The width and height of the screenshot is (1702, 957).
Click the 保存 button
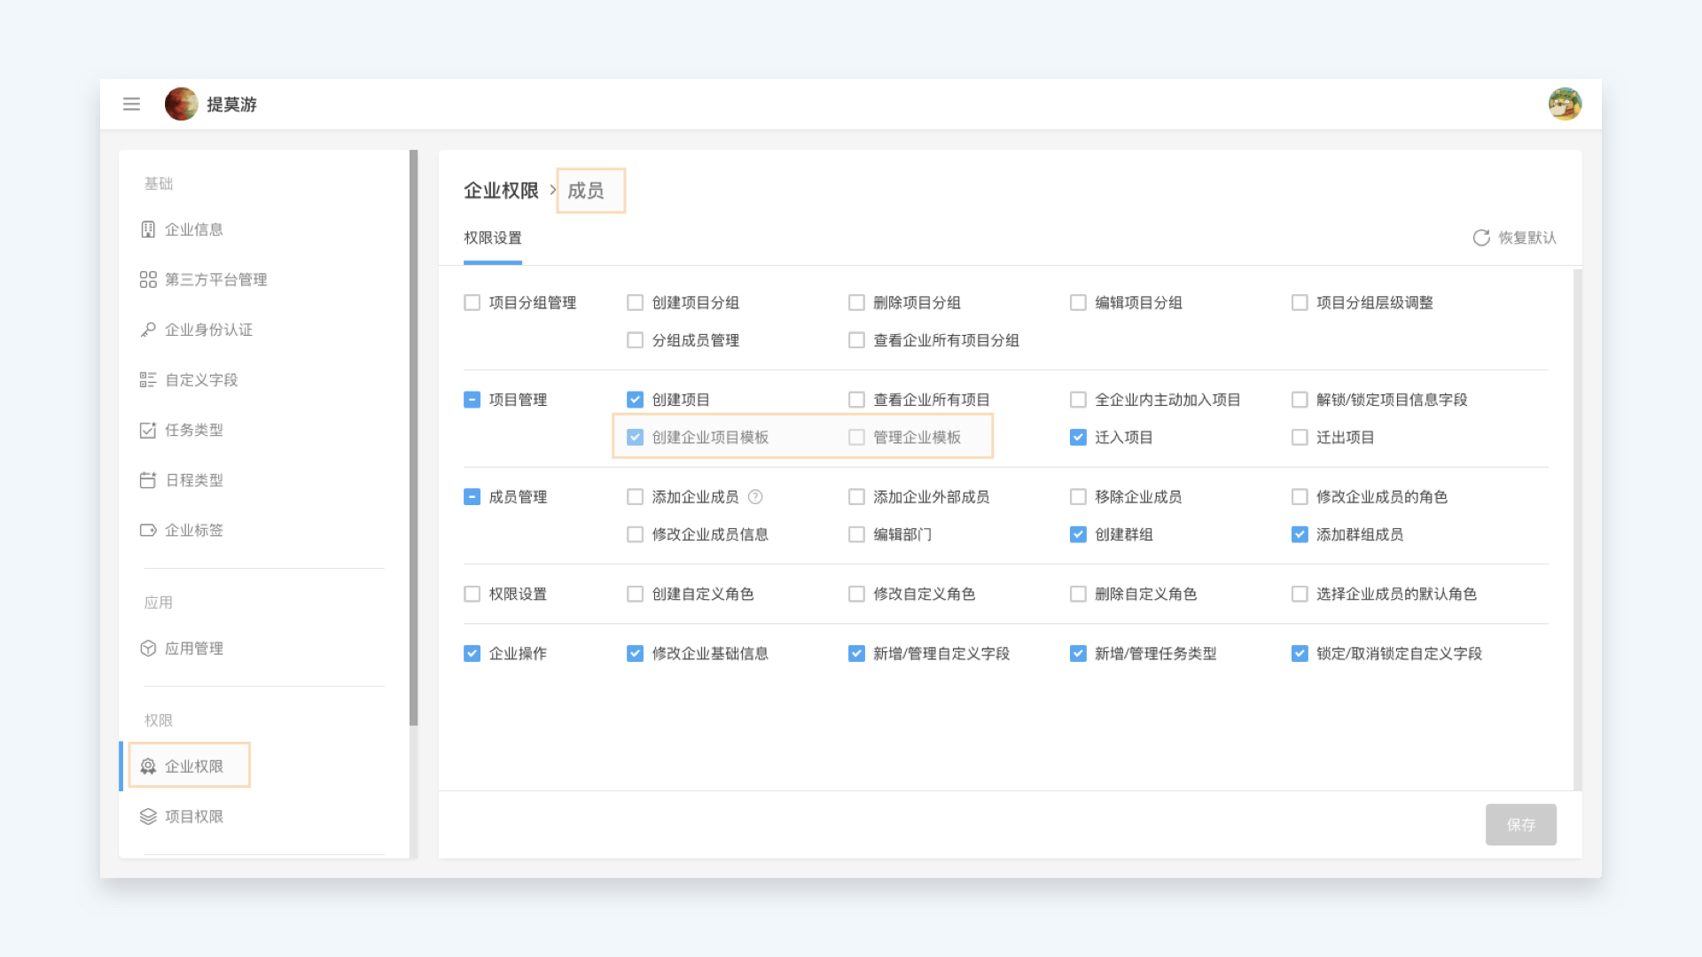pyautogui.click(x=1521, y=825)
